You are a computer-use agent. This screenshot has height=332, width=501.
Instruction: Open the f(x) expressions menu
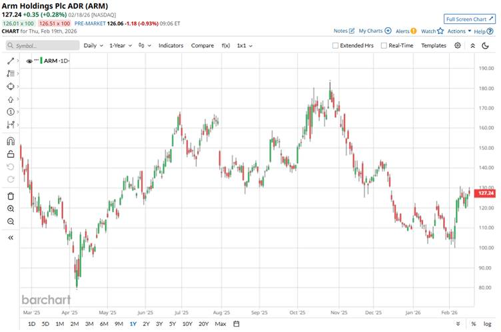[x=226, y=46]
